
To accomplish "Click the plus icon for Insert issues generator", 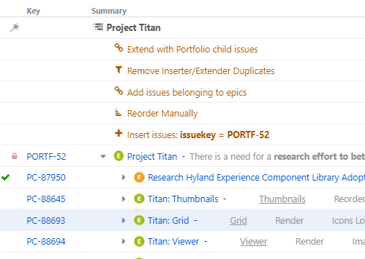I will [x=119, y=133].
